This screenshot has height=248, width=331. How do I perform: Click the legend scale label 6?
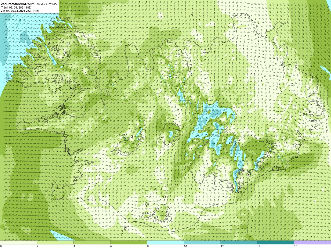(111, 246)
